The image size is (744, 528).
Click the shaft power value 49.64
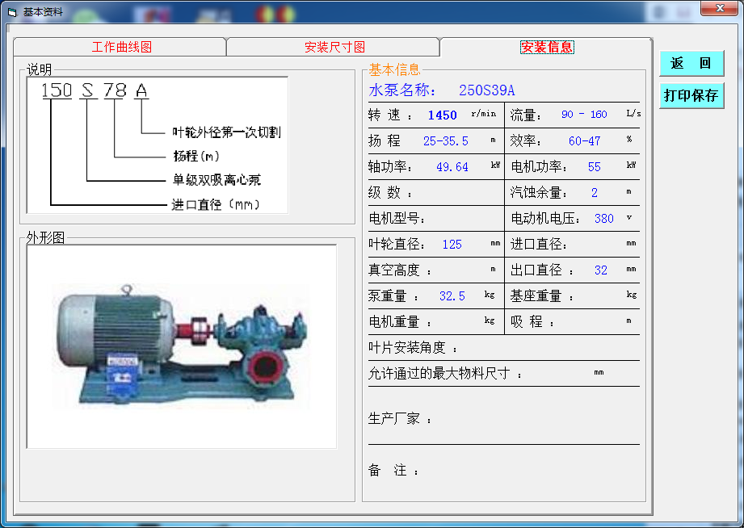(x=452, y=167)
